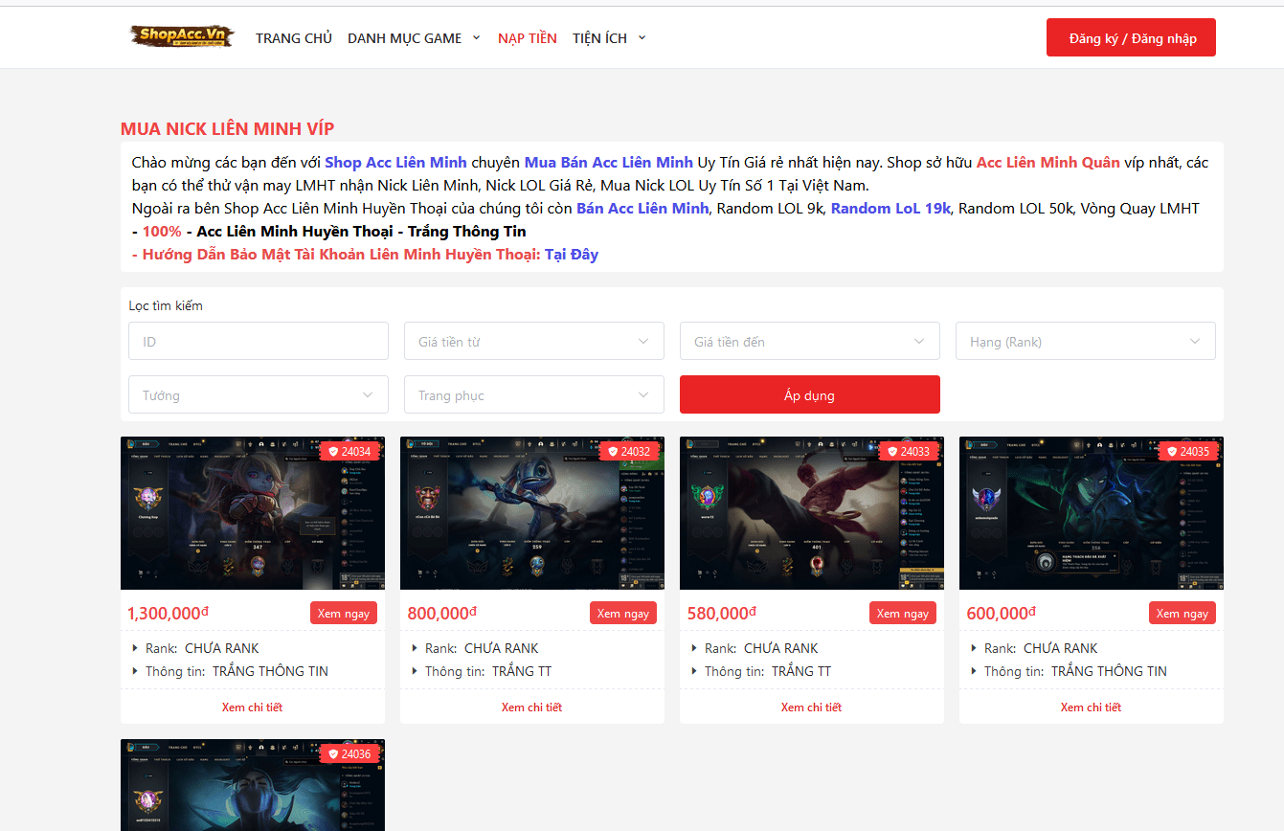This screenshot has height=831, width=1284.
Task: Click shield badge 24034
Action: tap(349, 451)
